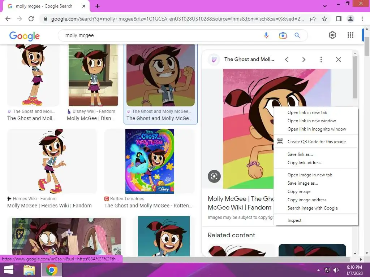Close the image preview panel

pos(338,60)
